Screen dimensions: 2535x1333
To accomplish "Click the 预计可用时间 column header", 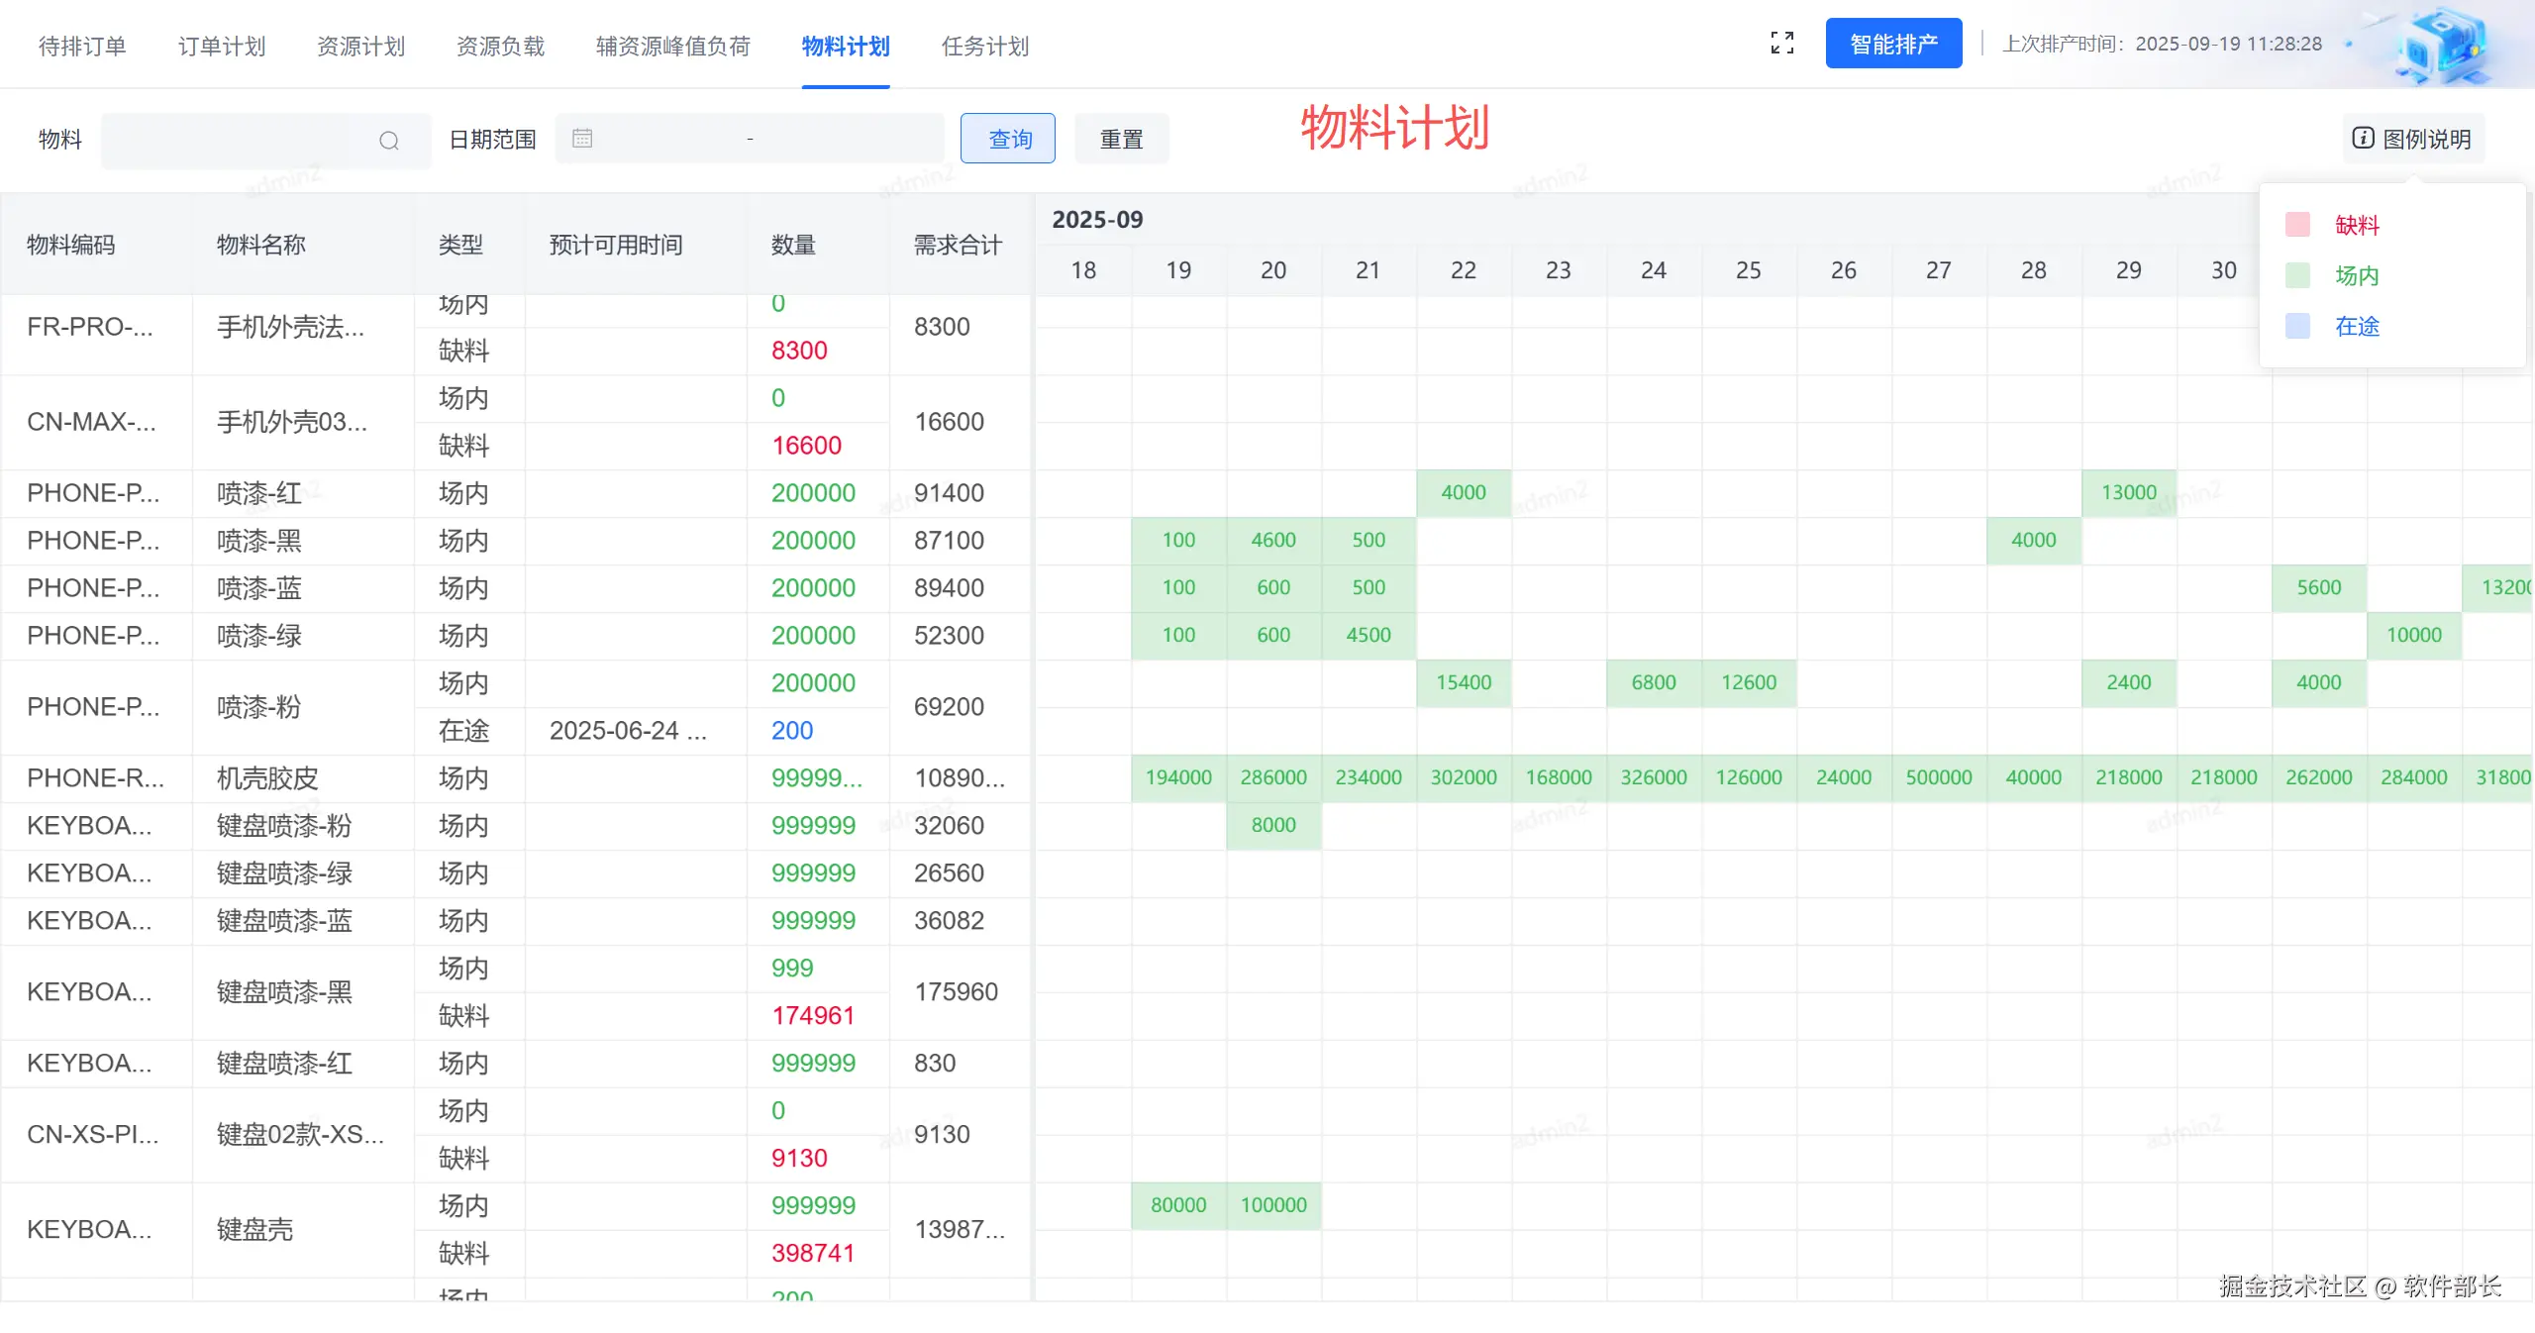I will 616,245.
